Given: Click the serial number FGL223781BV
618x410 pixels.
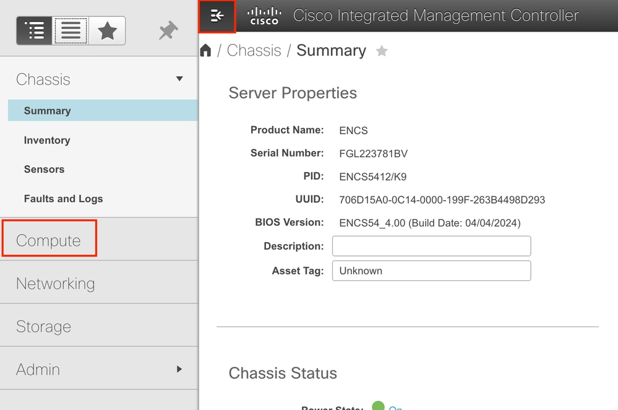Looking at the screenshot, I should pyautogui.click(x=373, y=153).
